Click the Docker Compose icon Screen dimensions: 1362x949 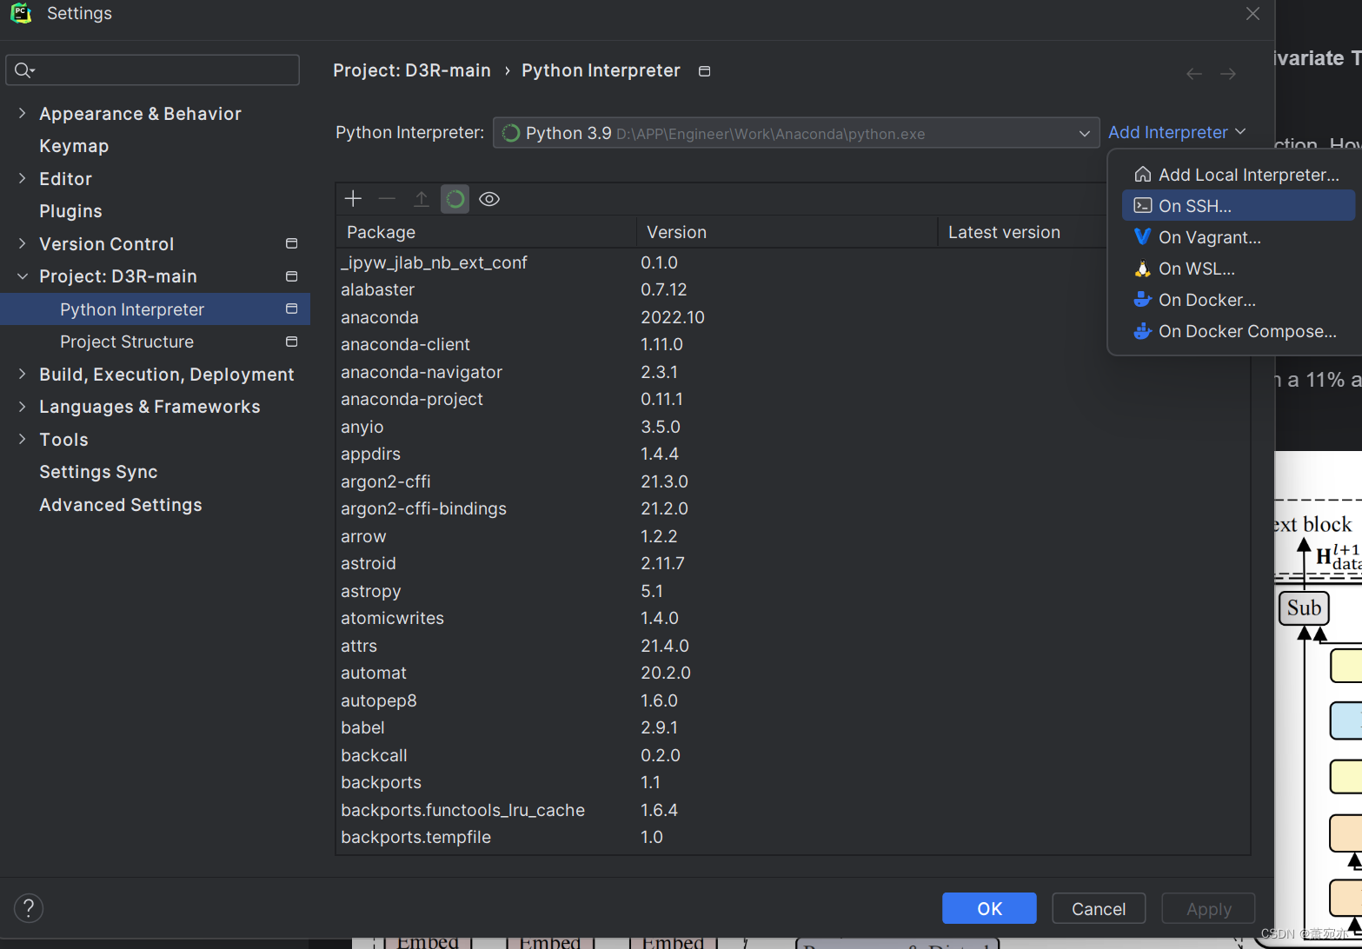pos(1143,331)
